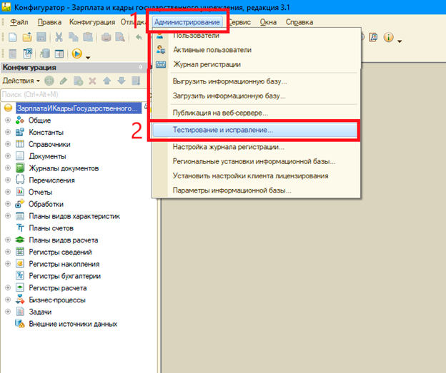Select Планы видов характеристик row
The width and height of the screenshot is (446, 373).
(74, 216)
